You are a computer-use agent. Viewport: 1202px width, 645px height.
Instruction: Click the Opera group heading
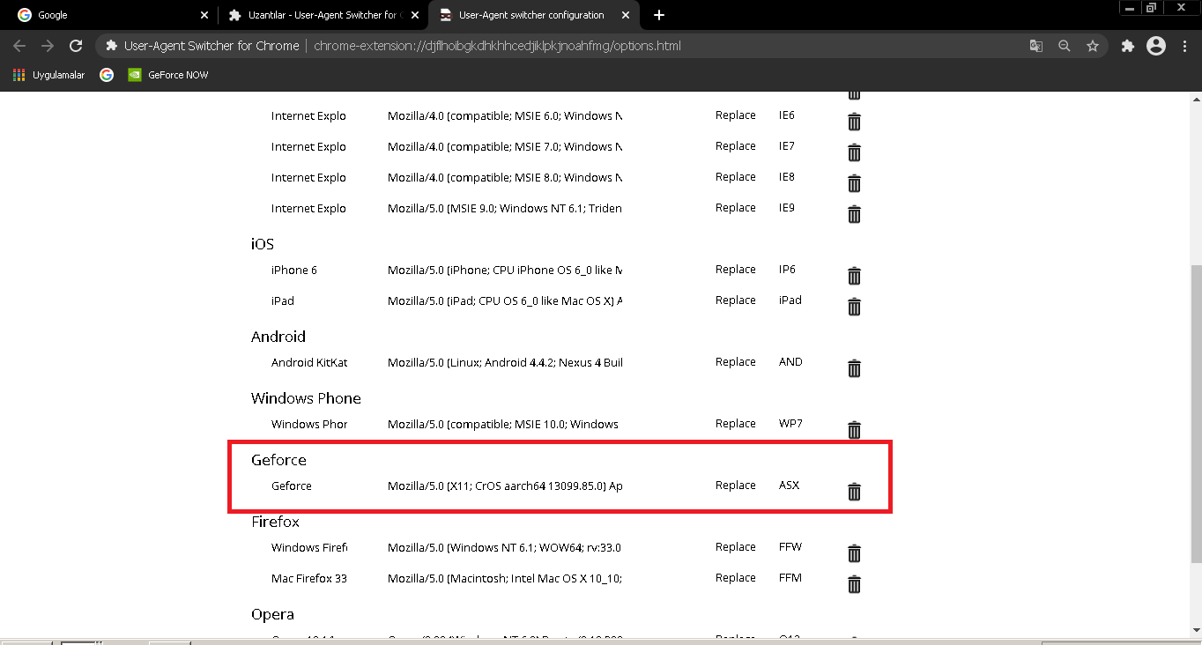coord(272,614)
